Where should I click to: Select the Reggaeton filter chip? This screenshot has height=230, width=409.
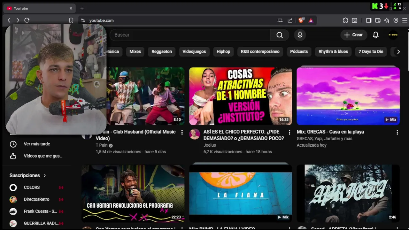tap(162, 51)
